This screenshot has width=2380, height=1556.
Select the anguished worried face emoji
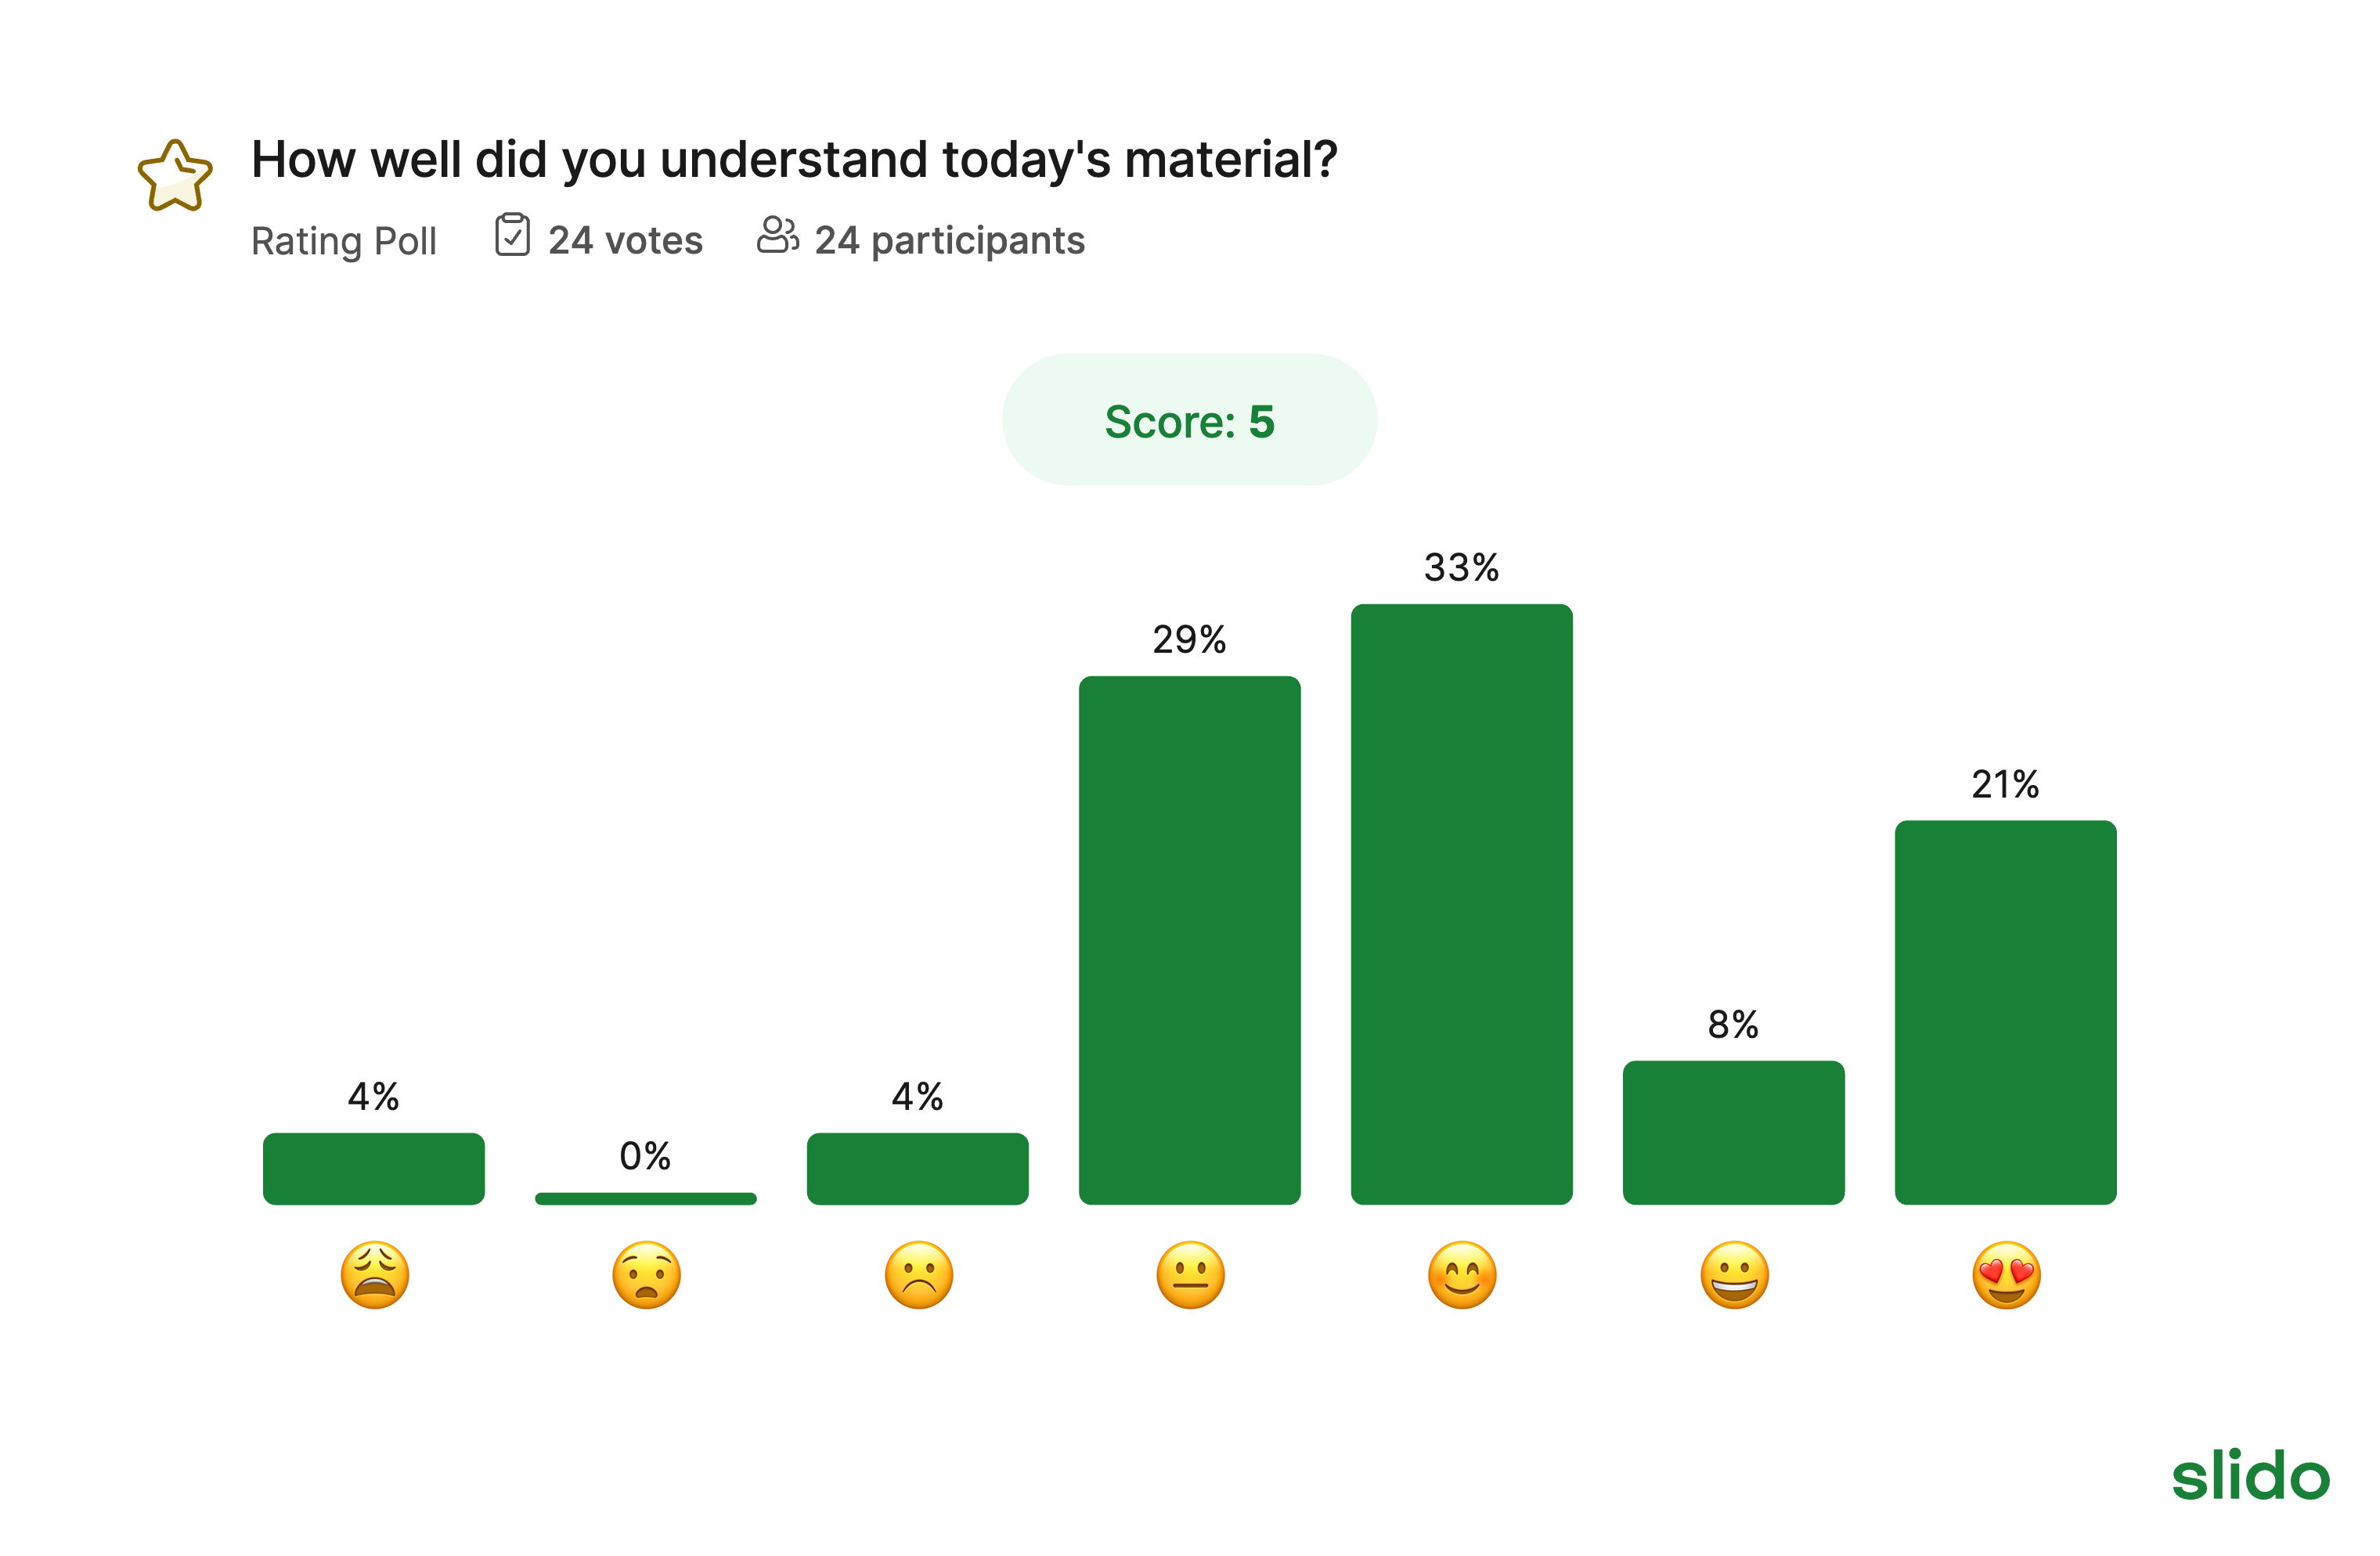(646, 1275)
